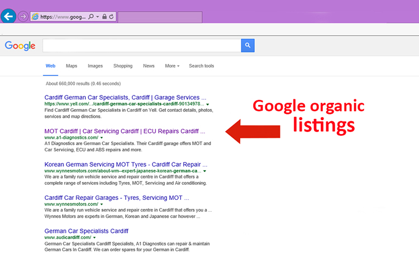Click the www.wynnesmotors.com/ green URL text
Image resolution: width=419 pixels, height=263 pixels.
tap(72, 204)
